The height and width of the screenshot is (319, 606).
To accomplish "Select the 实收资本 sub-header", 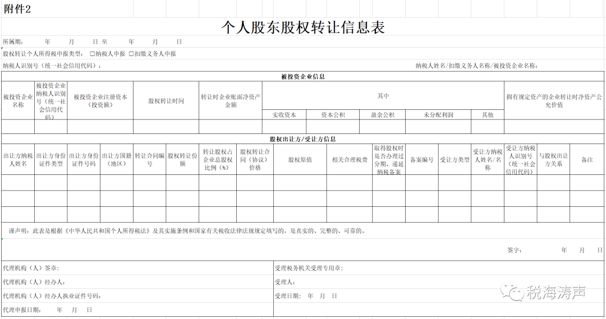I will [x=284, y=115].
